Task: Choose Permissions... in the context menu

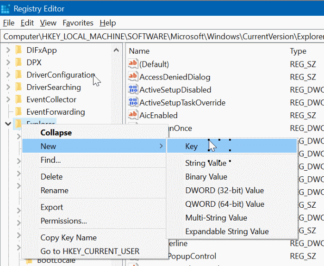Action: [x=94, y=221]
